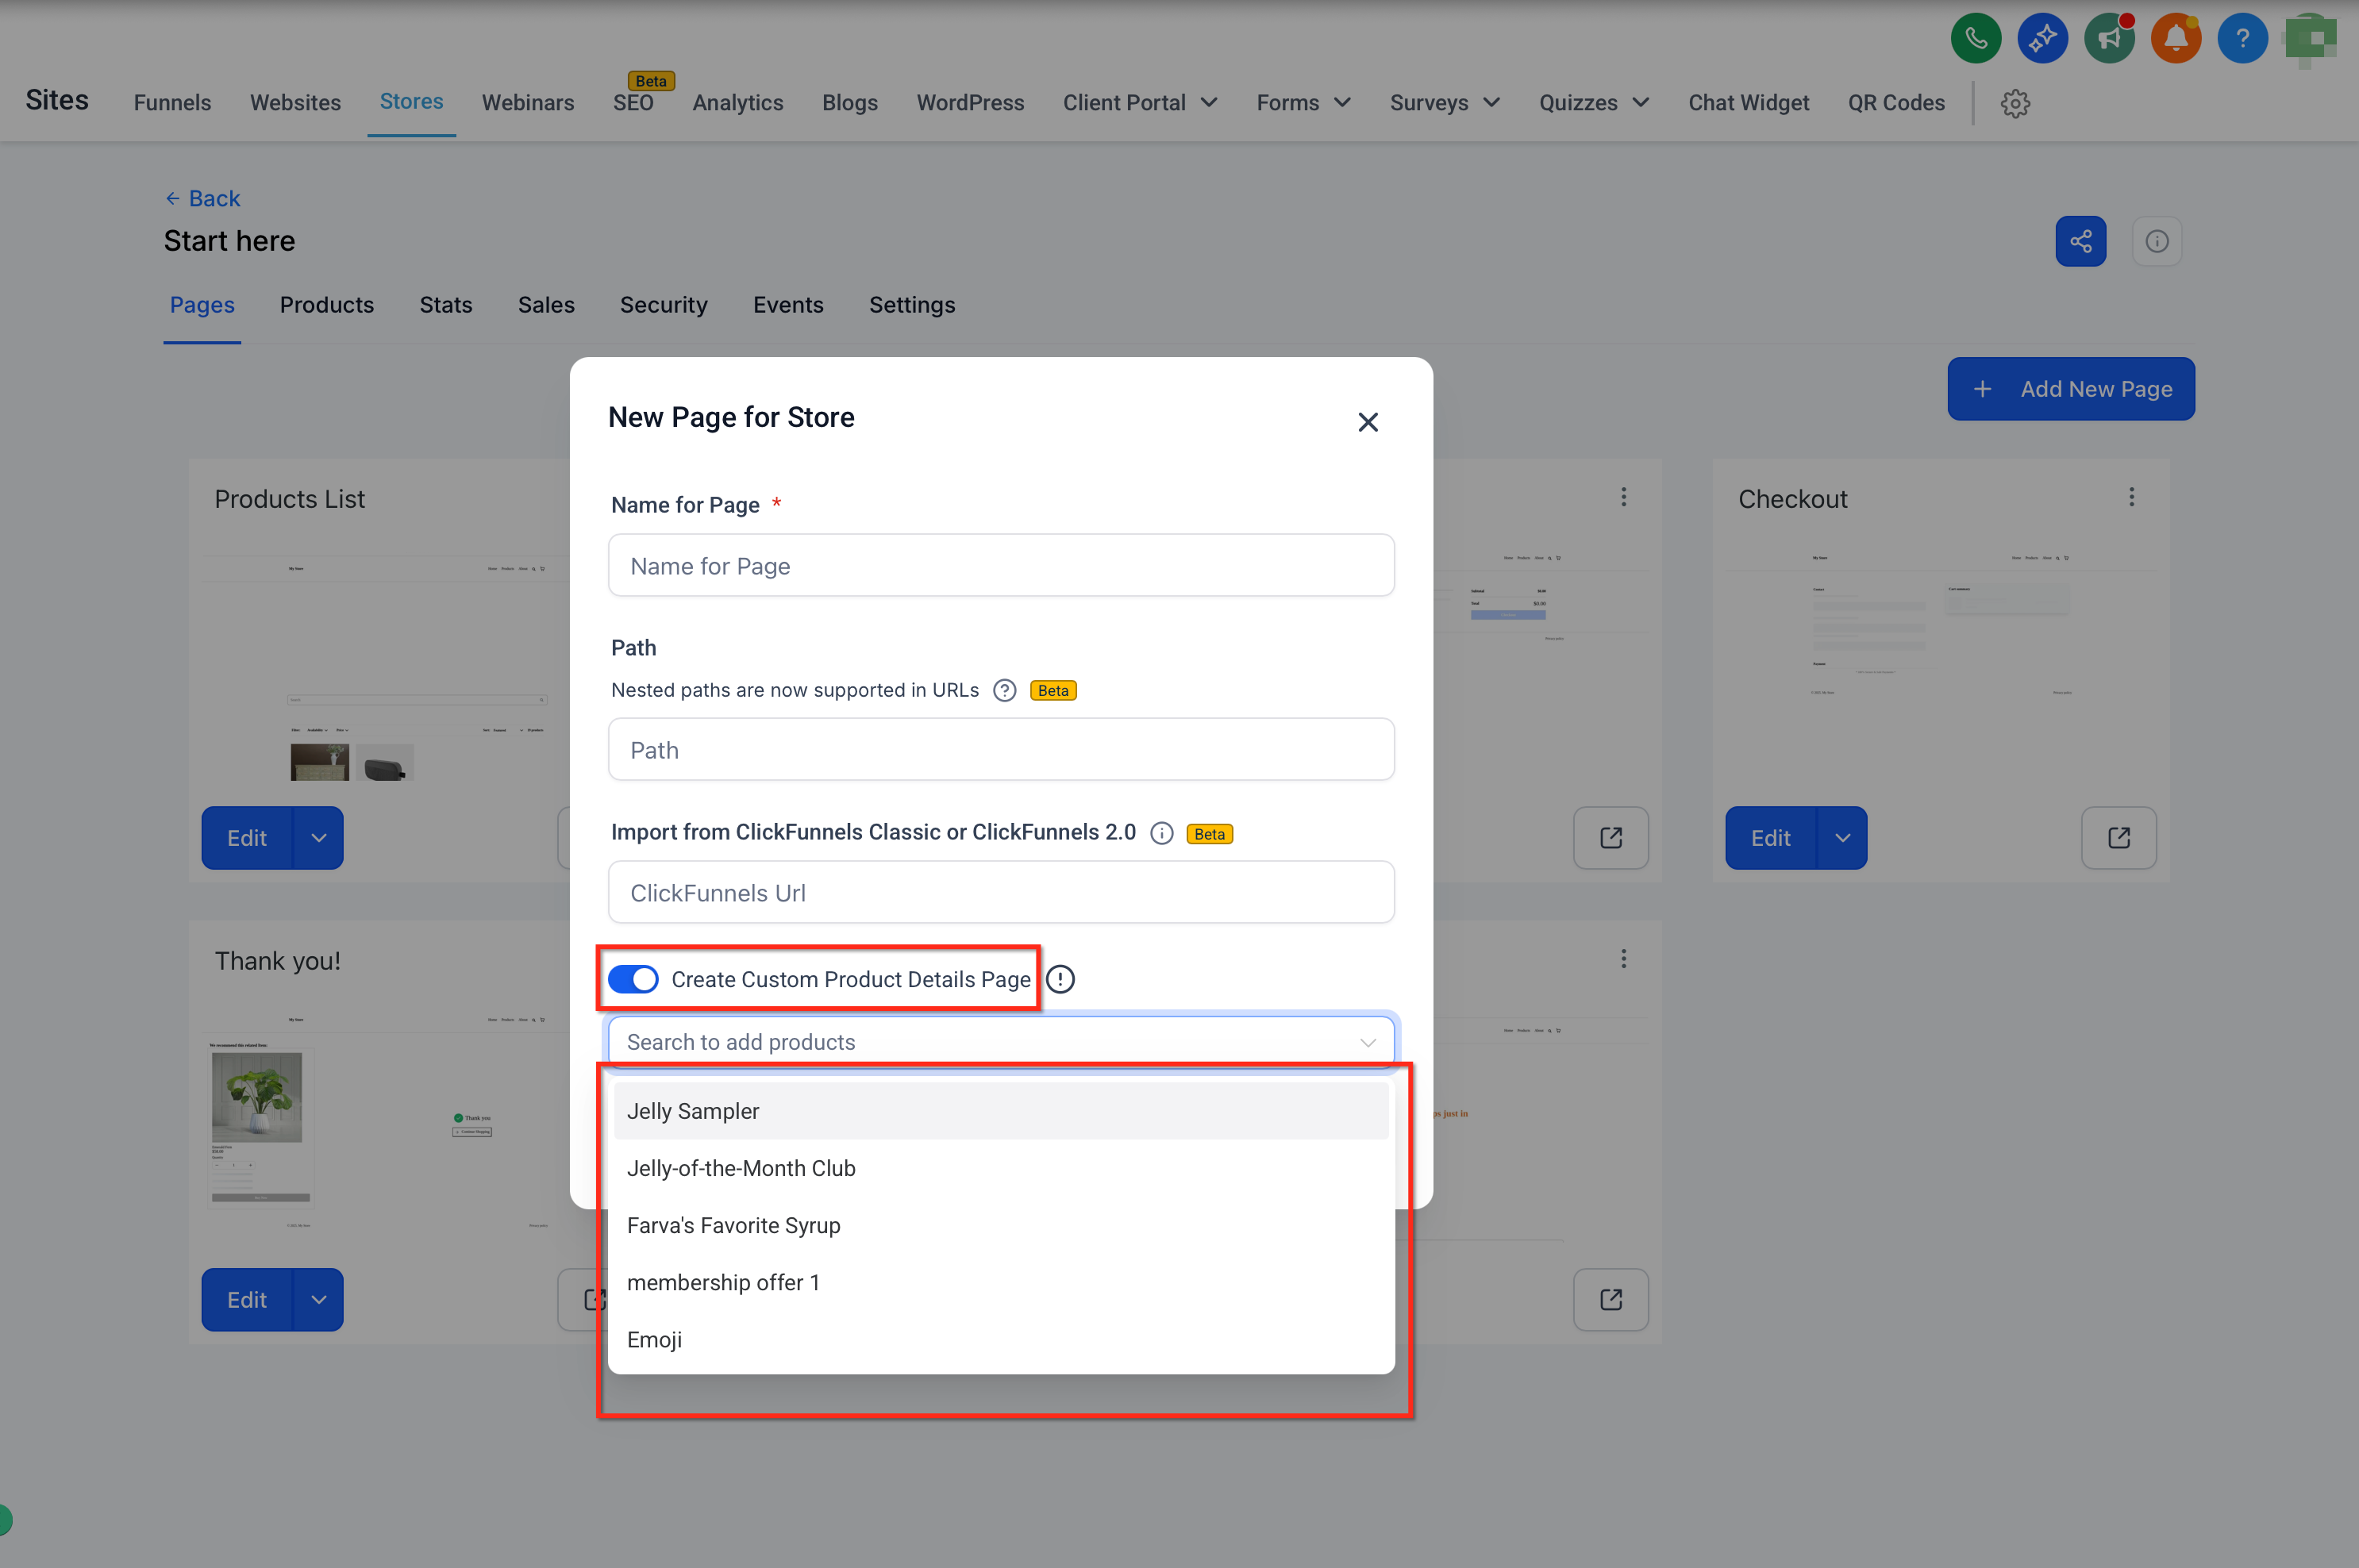Select Jelly-of-the-Month Club option
Image resolution: width=2359 pixels, height=1568 pixels.
1001,1168
